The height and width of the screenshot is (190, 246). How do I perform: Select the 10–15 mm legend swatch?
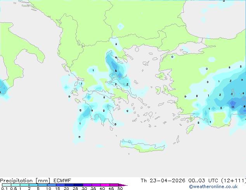pyautogui.click(x=51, y=185)
